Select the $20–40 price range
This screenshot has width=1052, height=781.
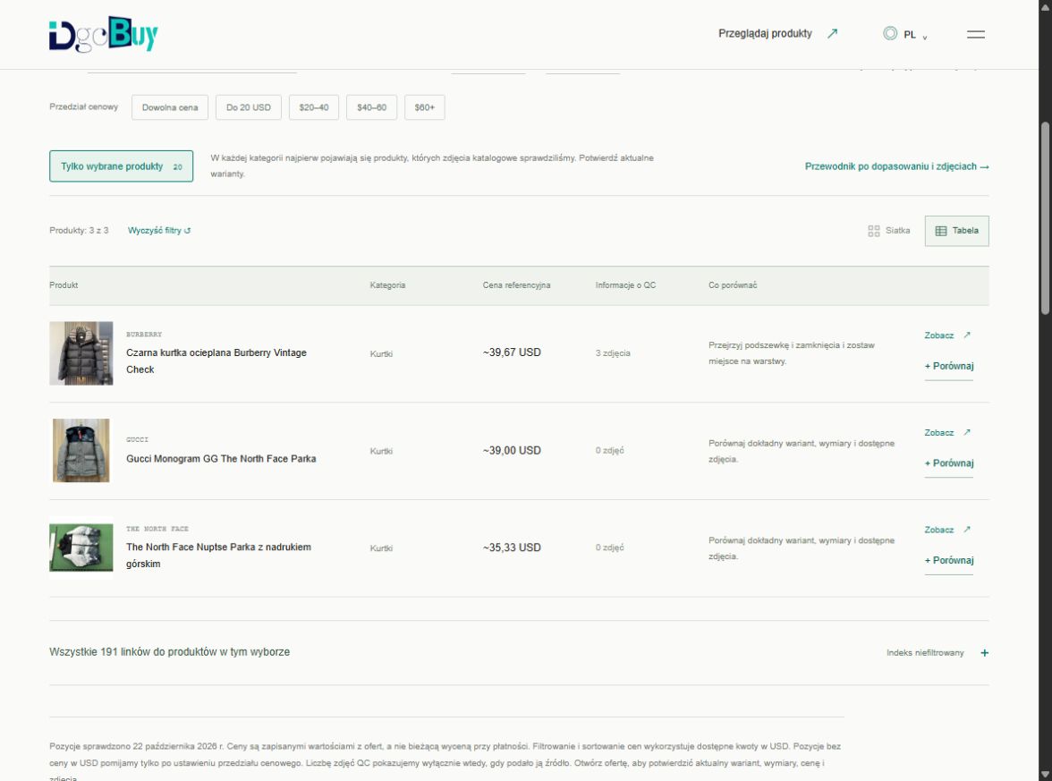coord(314,107)
